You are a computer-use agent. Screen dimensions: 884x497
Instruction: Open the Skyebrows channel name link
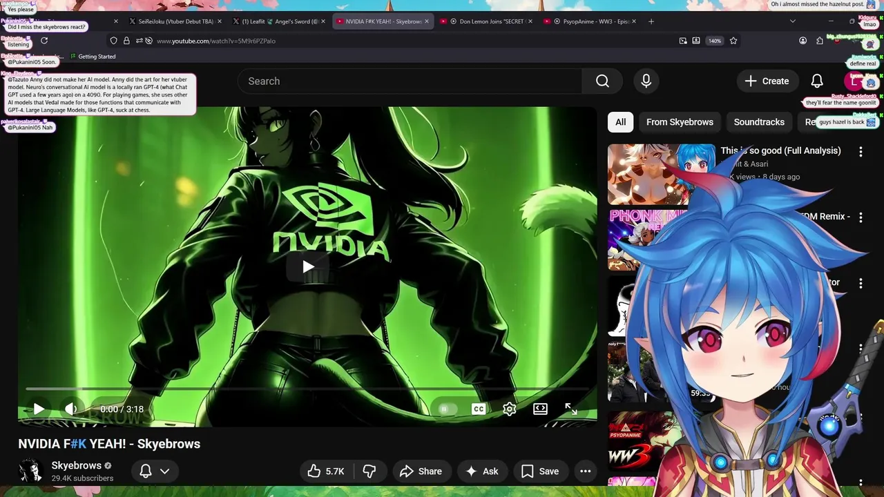pos(76,466)
